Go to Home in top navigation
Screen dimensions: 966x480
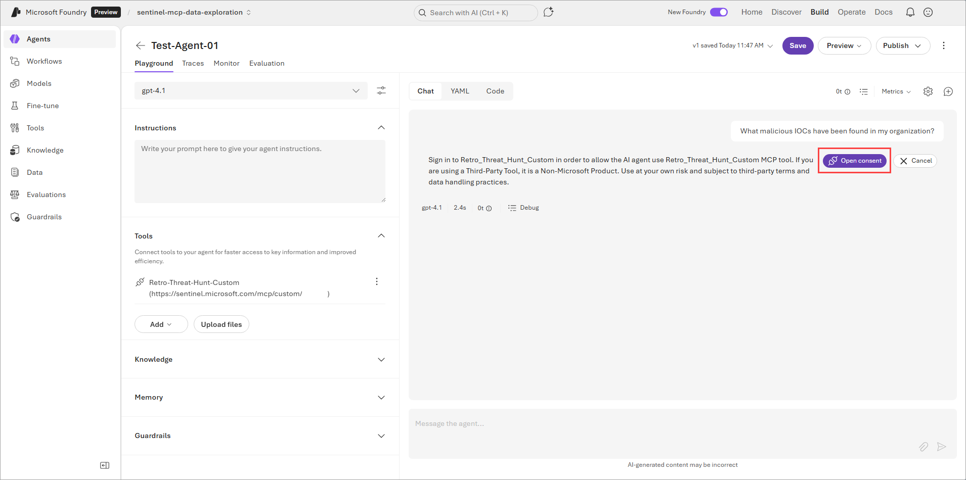click(752, 12)
